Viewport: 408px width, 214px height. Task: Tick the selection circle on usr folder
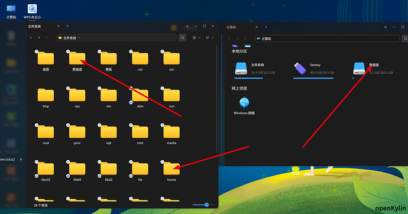[x=163, y=51]
